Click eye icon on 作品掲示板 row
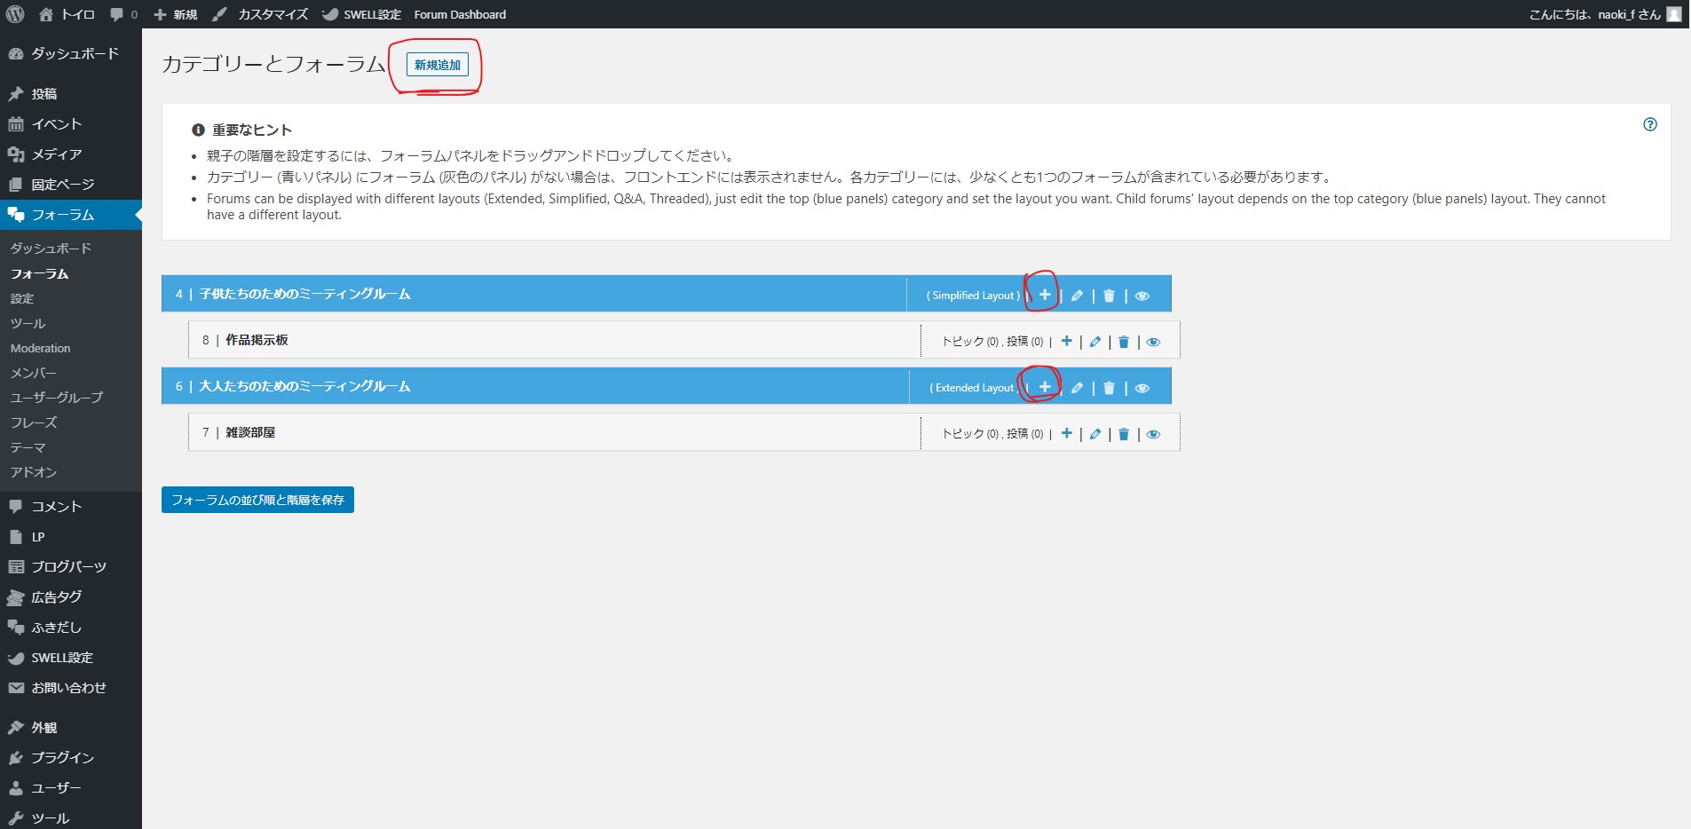 [x=1153, y=342]
